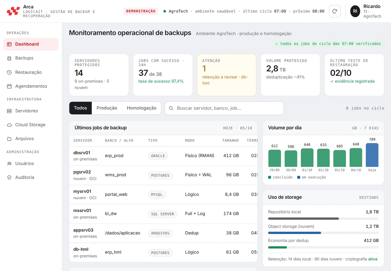Go to Restauração in sidebar
The image size is (391, 271).
[x=31, y=72]
